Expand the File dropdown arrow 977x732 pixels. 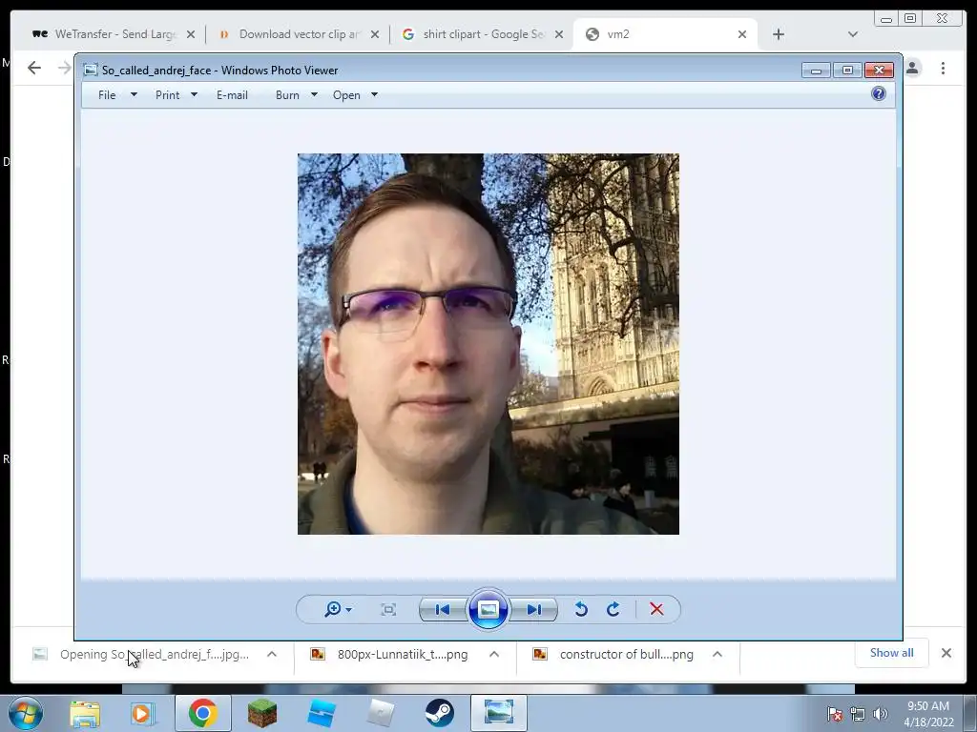[134, 94]
